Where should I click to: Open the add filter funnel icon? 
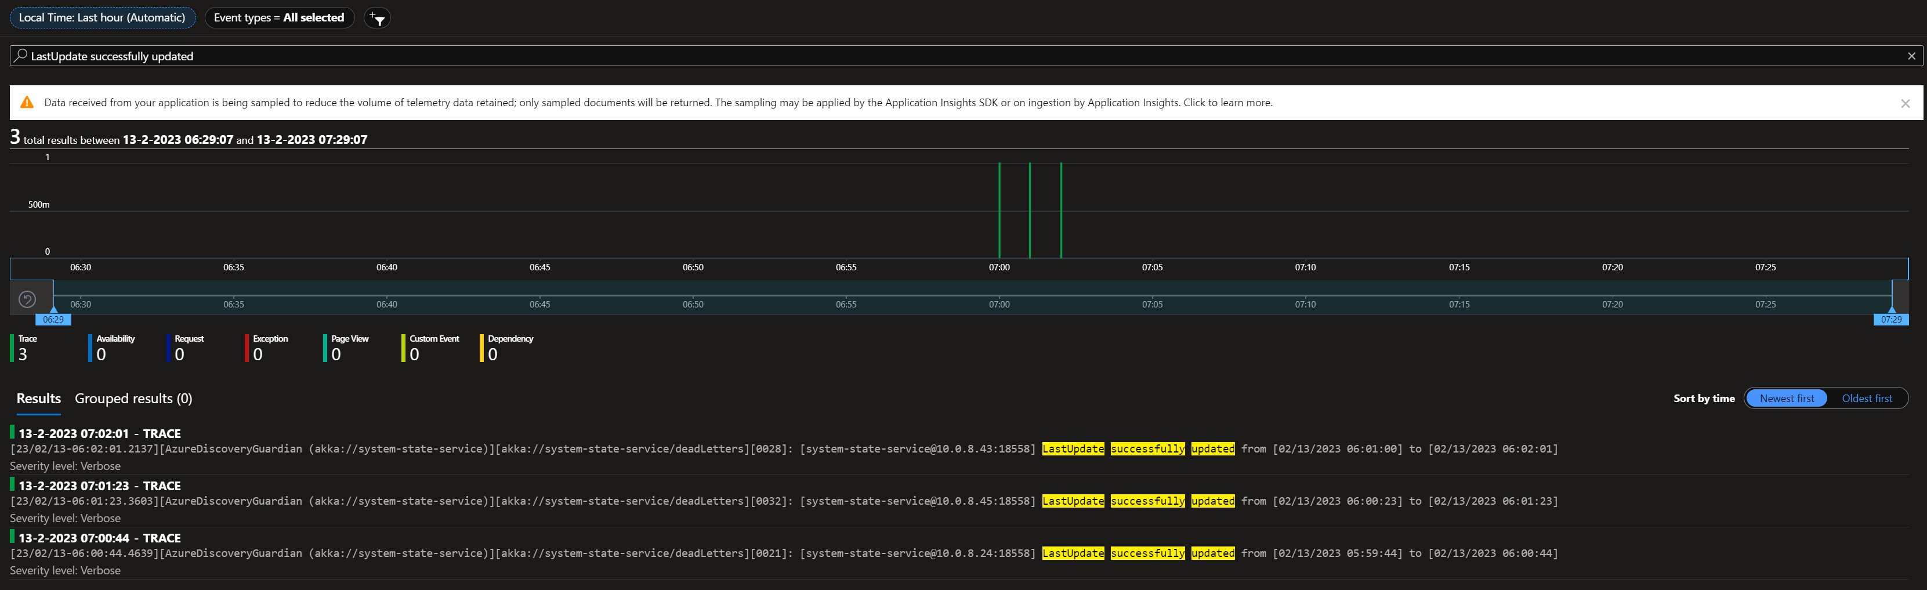click(x=378, y=17)
